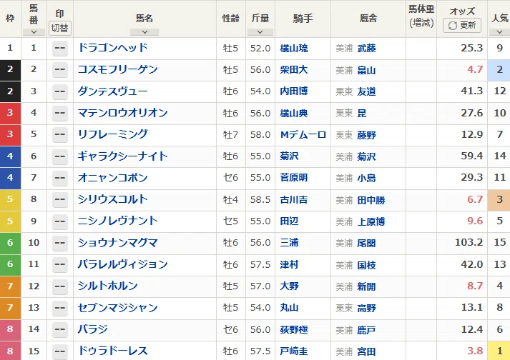
Task: Open horse page for オニャンコポン
Action: 112,178
